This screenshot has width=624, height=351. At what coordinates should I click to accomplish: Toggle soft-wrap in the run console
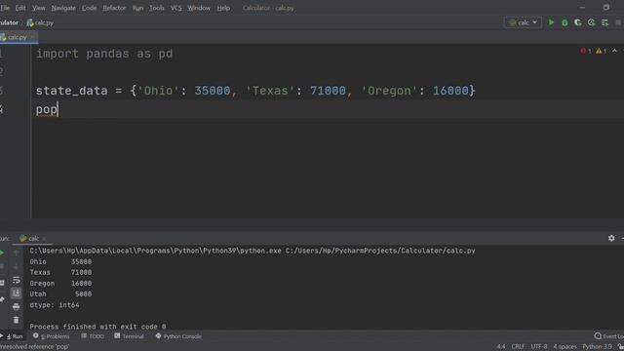(x=16, y=280)
